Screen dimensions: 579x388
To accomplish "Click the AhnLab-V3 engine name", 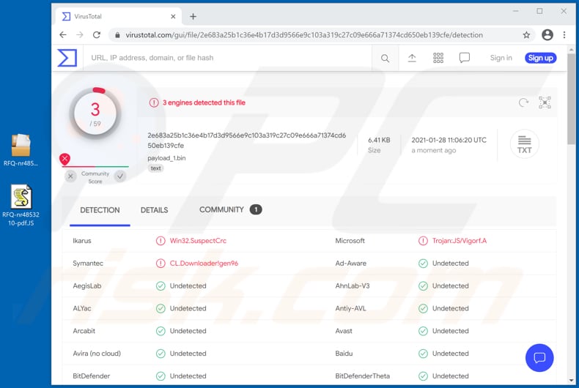I will point(353,286).
